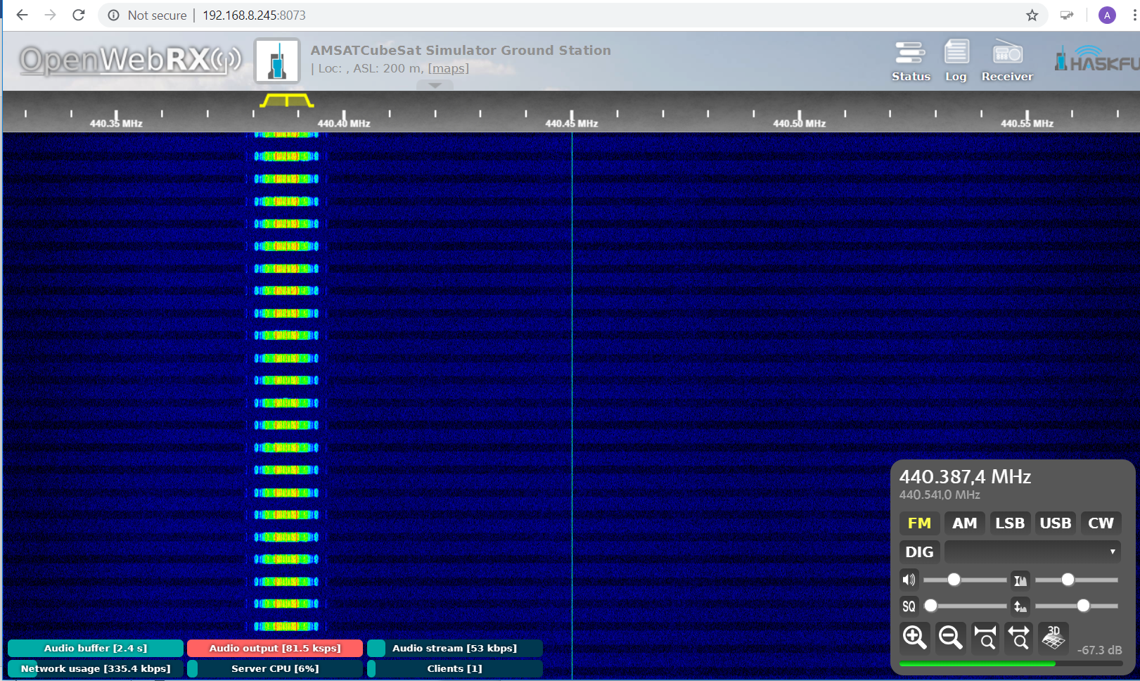The image size is (1140, 681).
Task: Zoom out of the waterfall display
Action: [950, 637]
